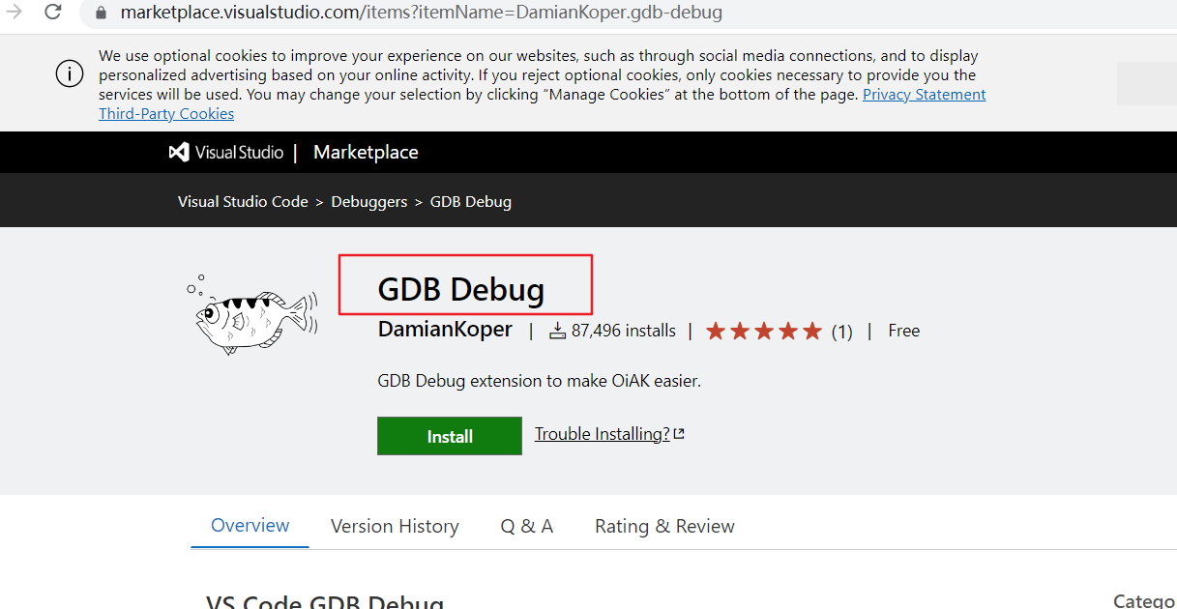Select the Overview tab

pyautogui.click(x=250, y=526)
